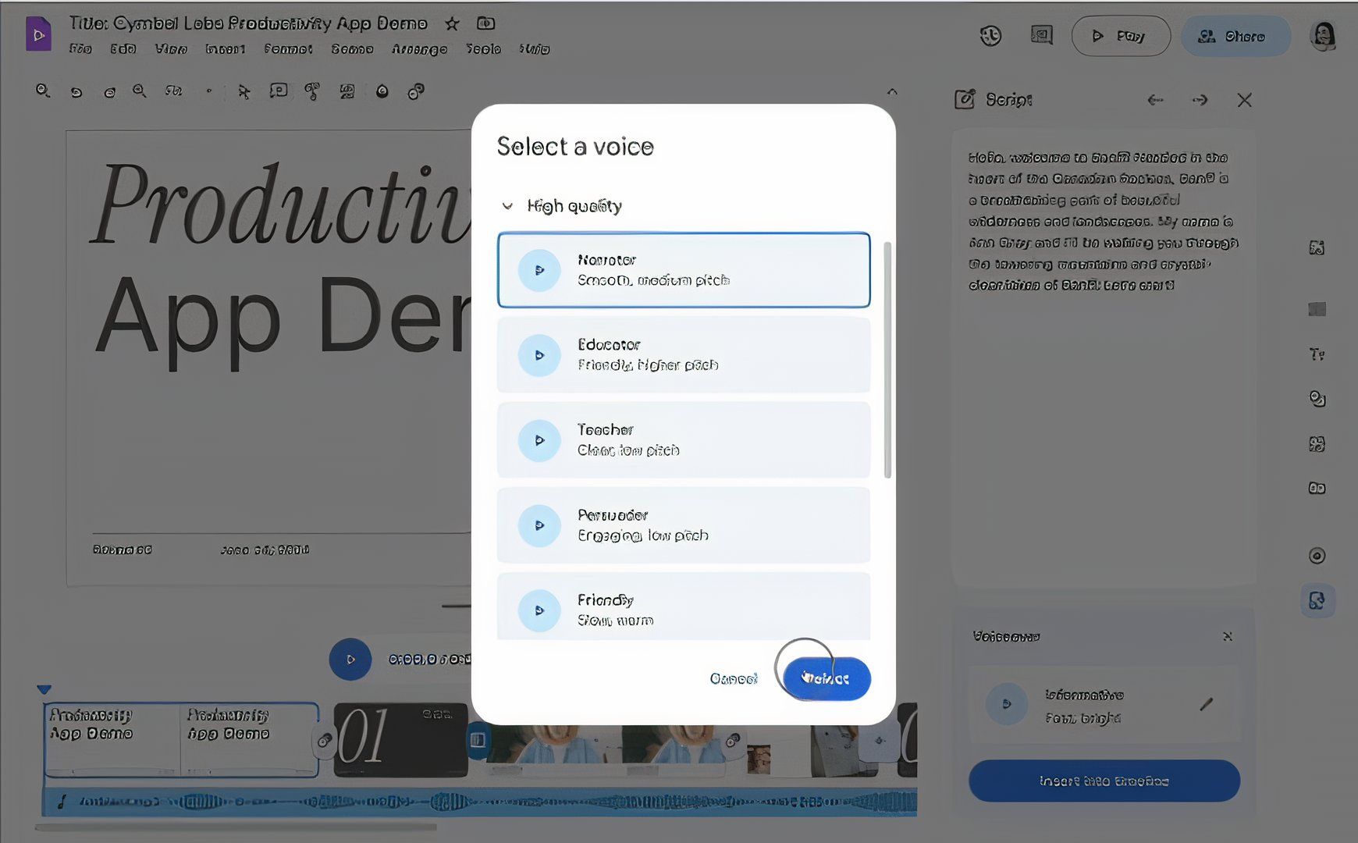Preview the Narrator voice sample

pos(539,270)
